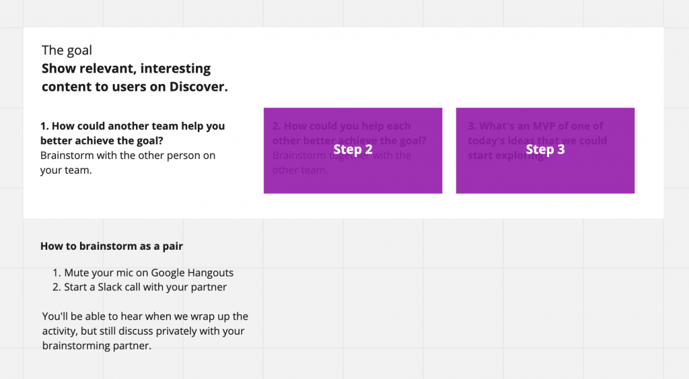Viewport: 689px width, 379px height.
Task: Select question 1 "How could another team help"
Action: (133, 126)
